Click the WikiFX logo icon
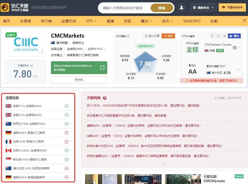Image resolution: width=248 pixels, height=184 pixels. point(5,7)
